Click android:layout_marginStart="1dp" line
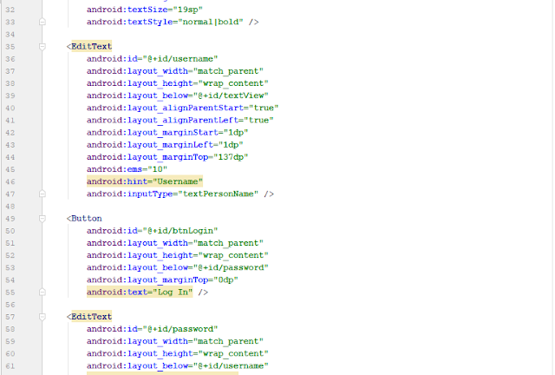Image resolution: width=555 pixels, height=375 pixels. pyautogui.click(x=167, y=133)
